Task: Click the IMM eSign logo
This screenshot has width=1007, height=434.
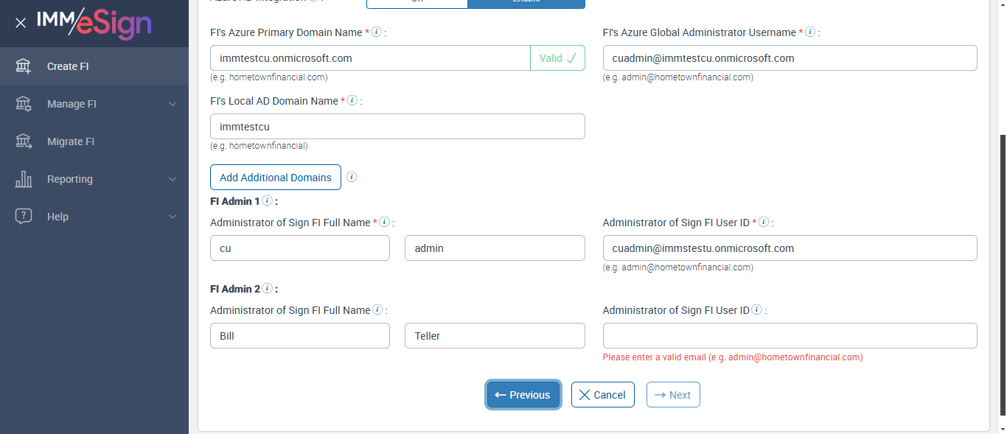Action: coord(94,23)
